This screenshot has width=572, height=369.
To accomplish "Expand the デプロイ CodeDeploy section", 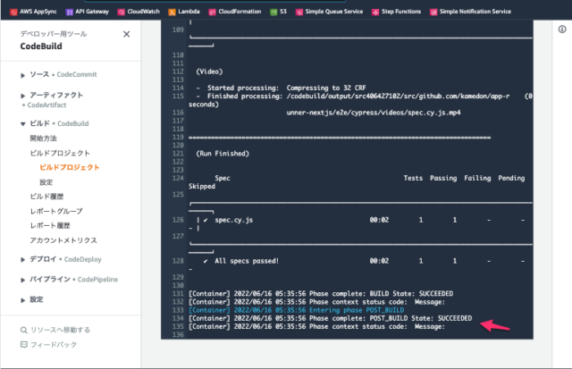I will 22,260.
